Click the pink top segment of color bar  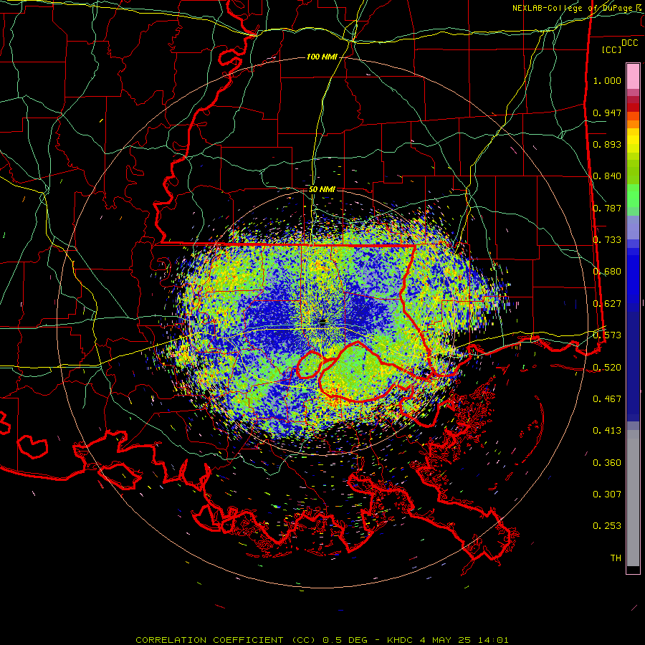click(633, 76)
